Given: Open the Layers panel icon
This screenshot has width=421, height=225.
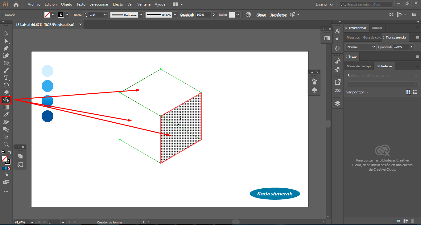Looking at the screenshot, I should pyautogui.click(x=337, y=103).
